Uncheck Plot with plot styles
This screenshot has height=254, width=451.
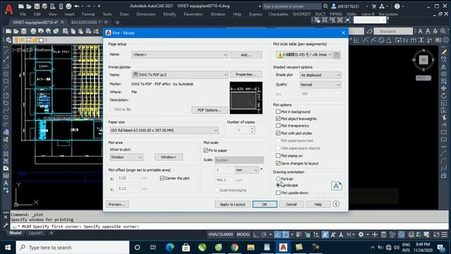278,133
